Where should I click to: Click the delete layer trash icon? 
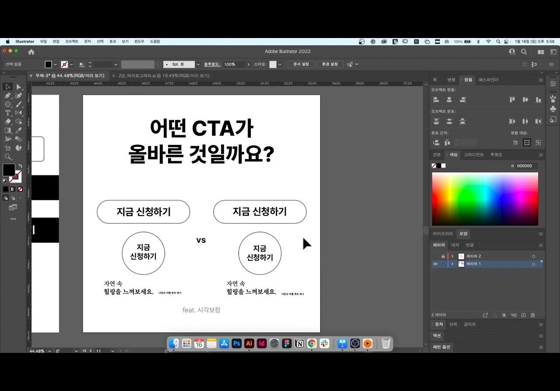533,315
